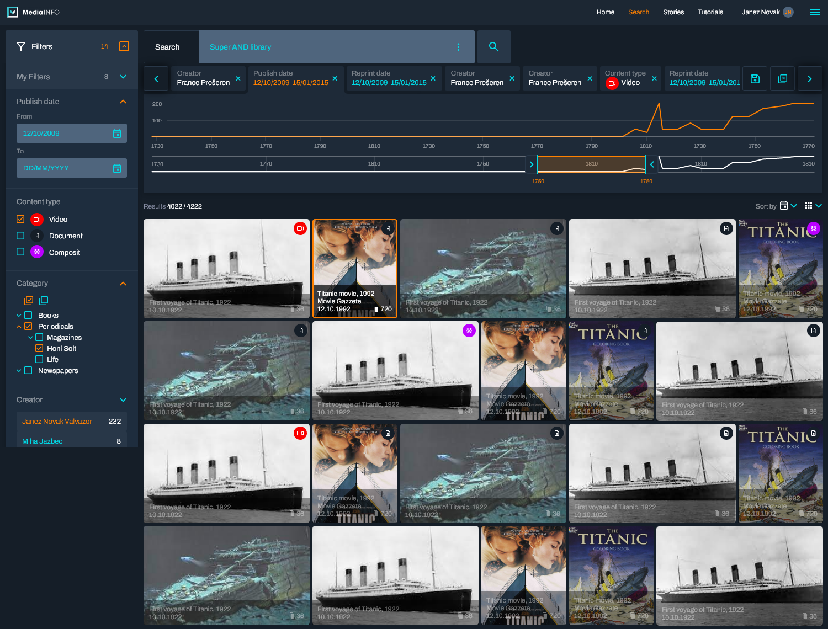Collapse Periodicals tree node
The image size is (828, 629).
tap(19, 327)
